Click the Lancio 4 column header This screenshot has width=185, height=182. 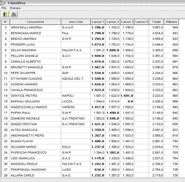pos(142,22)
